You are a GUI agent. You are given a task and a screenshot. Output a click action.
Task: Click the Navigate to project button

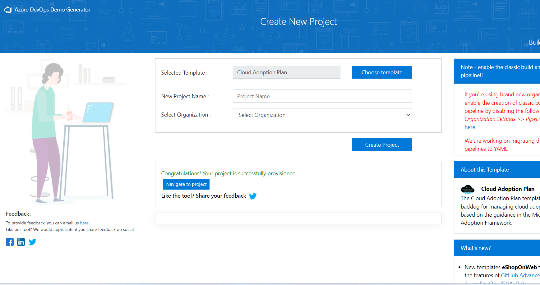pyautogui.click(x=186, y=184)
